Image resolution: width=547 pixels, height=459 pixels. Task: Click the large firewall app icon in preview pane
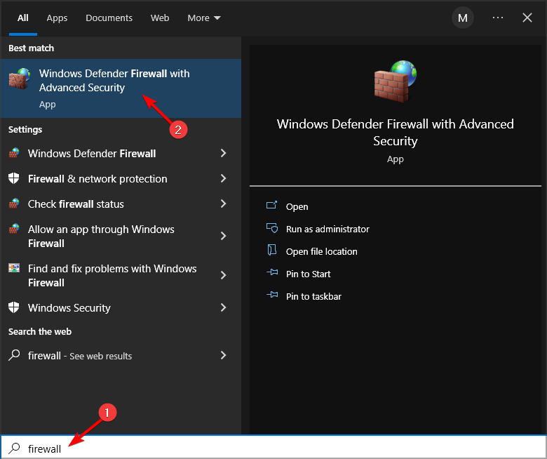[x=396, y=81]
